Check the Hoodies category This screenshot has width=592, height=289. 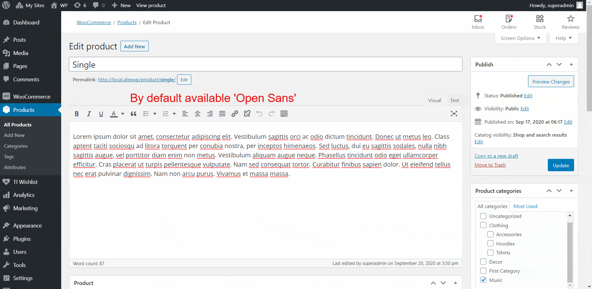pos(490,244)
